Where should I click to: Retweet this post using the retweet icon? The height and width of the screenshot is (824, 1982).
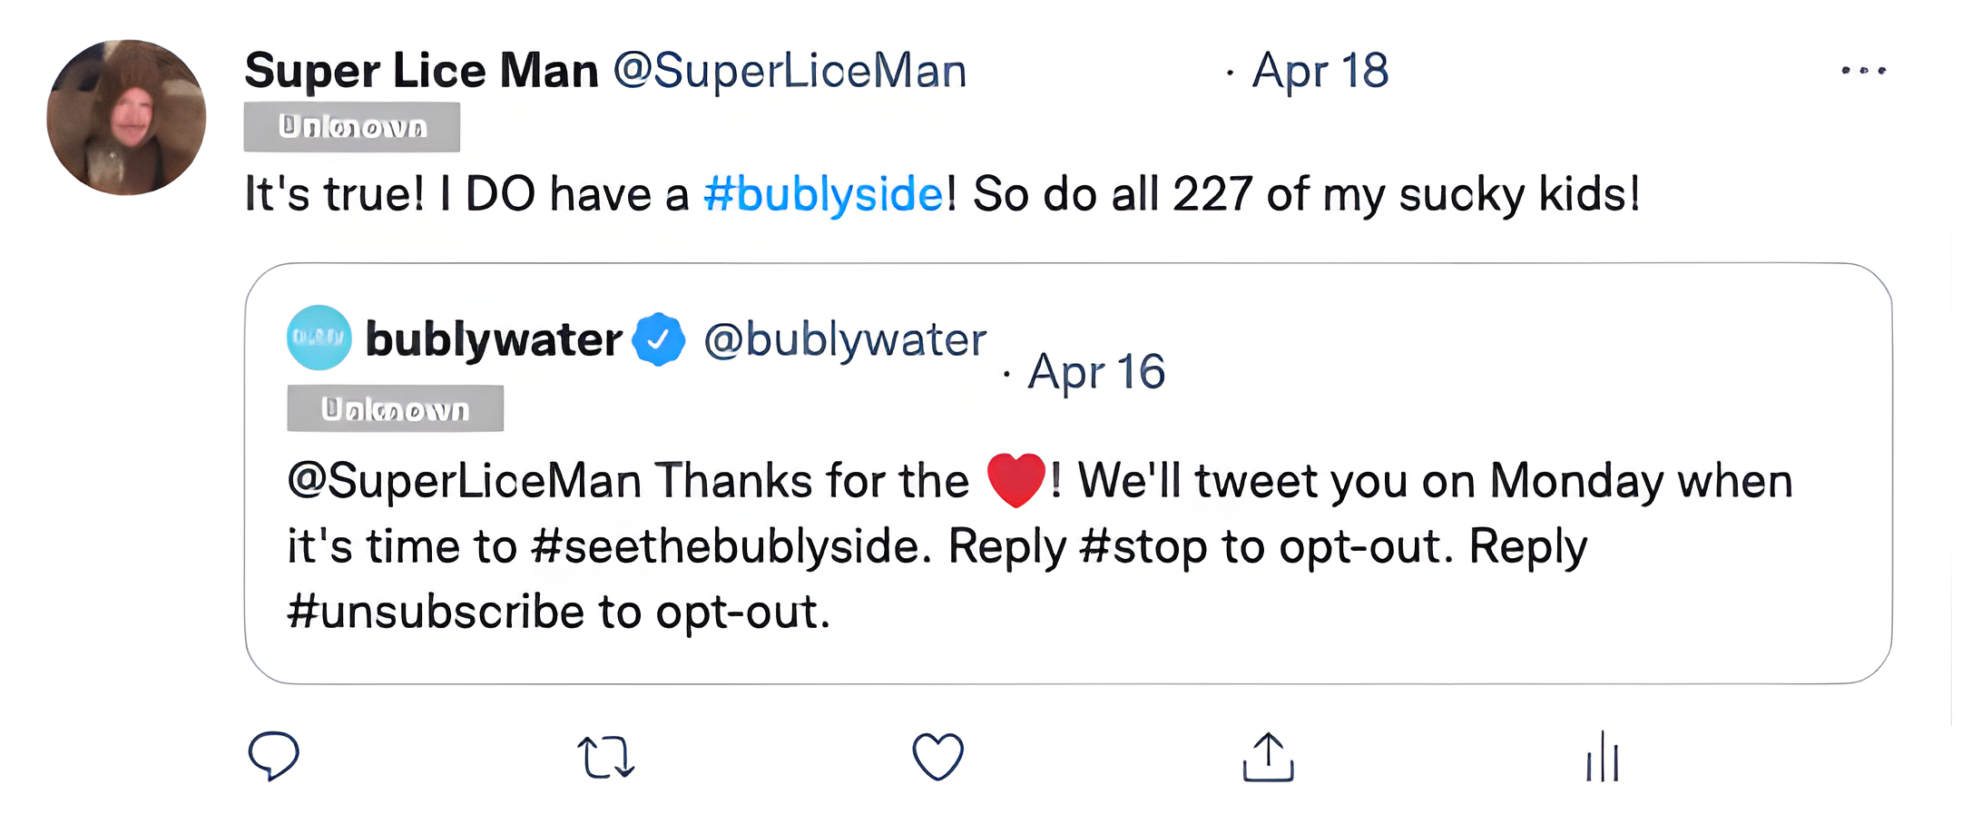pyautogui.click(x=605, y=757)
